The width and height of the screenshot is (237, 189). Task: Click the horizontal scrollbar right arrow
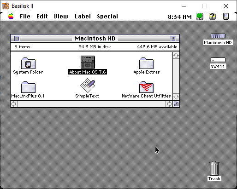click(169, 104)
